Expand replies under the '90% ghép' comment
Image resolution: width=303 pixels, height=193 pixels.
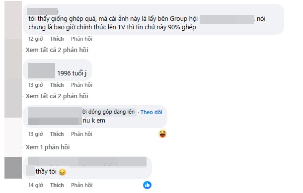[x=57, y=50]
